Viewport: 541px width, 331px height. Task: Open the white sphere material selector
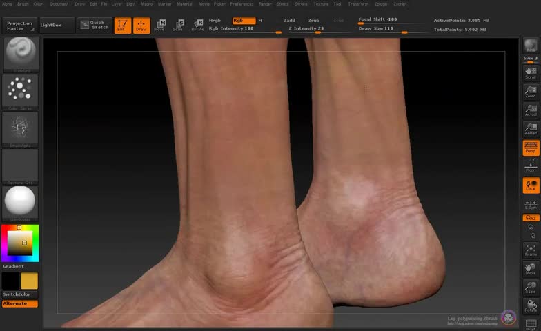(x=20, y=204)
